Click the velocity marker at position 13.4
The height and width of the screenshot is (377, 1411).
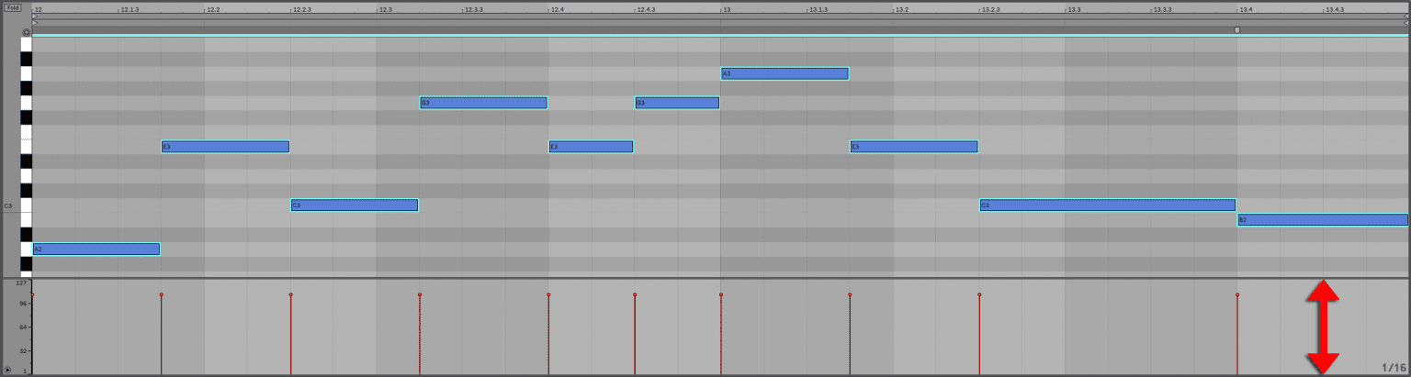[1237, 294]
